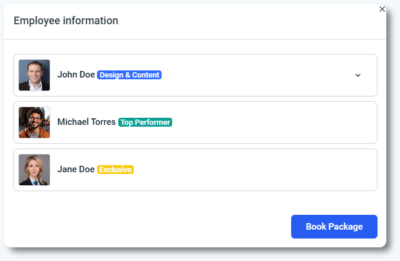Screen dimensions: 400x261
Task: Click the Book Package button
Action: point(334,227)
